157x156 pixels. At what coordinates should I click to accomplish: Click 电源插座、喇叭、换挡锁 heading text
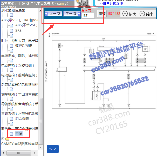(20, 56)
